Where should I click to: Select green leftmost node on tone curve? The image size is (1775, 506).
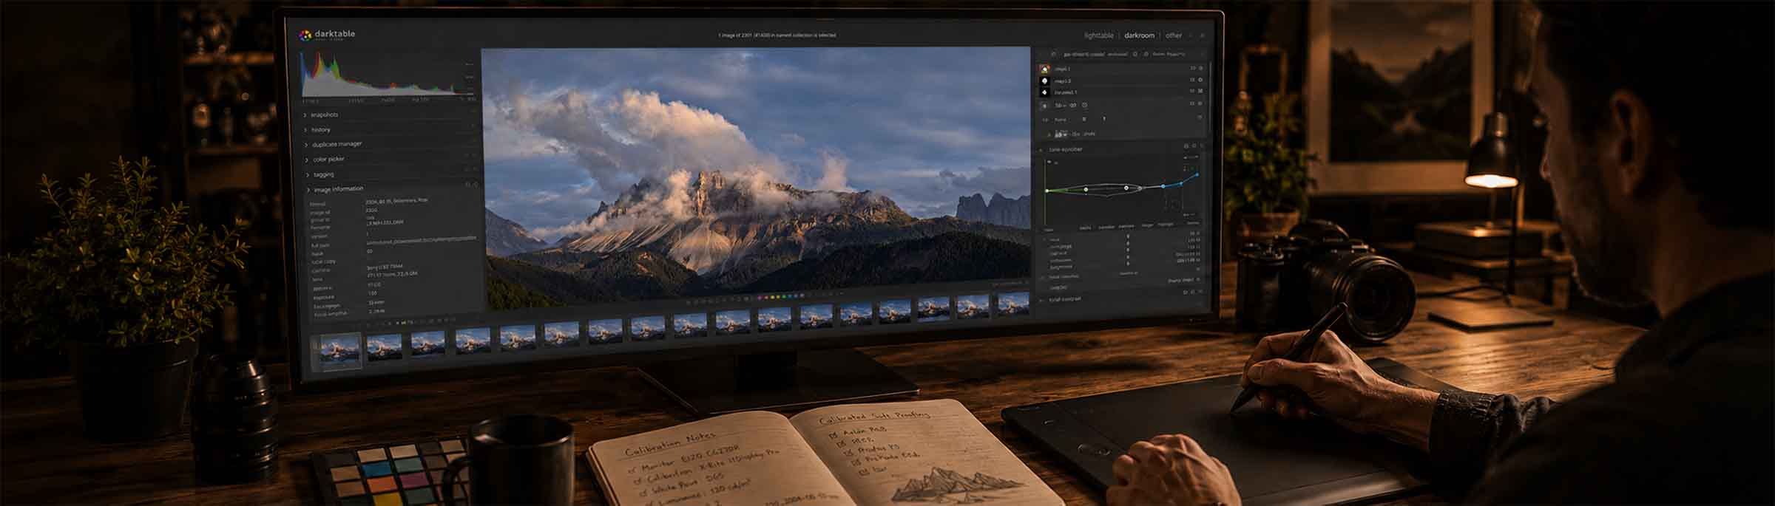point(1047,191)
